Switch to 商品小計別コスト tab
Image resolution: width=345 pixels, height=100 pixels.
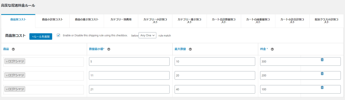[x=53, y=19]
